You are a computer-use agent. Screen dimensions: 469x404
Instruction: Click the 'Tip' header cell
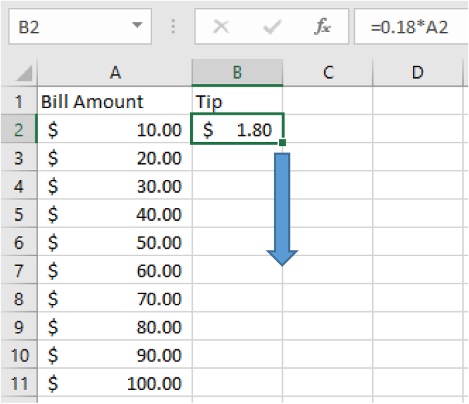tap(238, 101)
